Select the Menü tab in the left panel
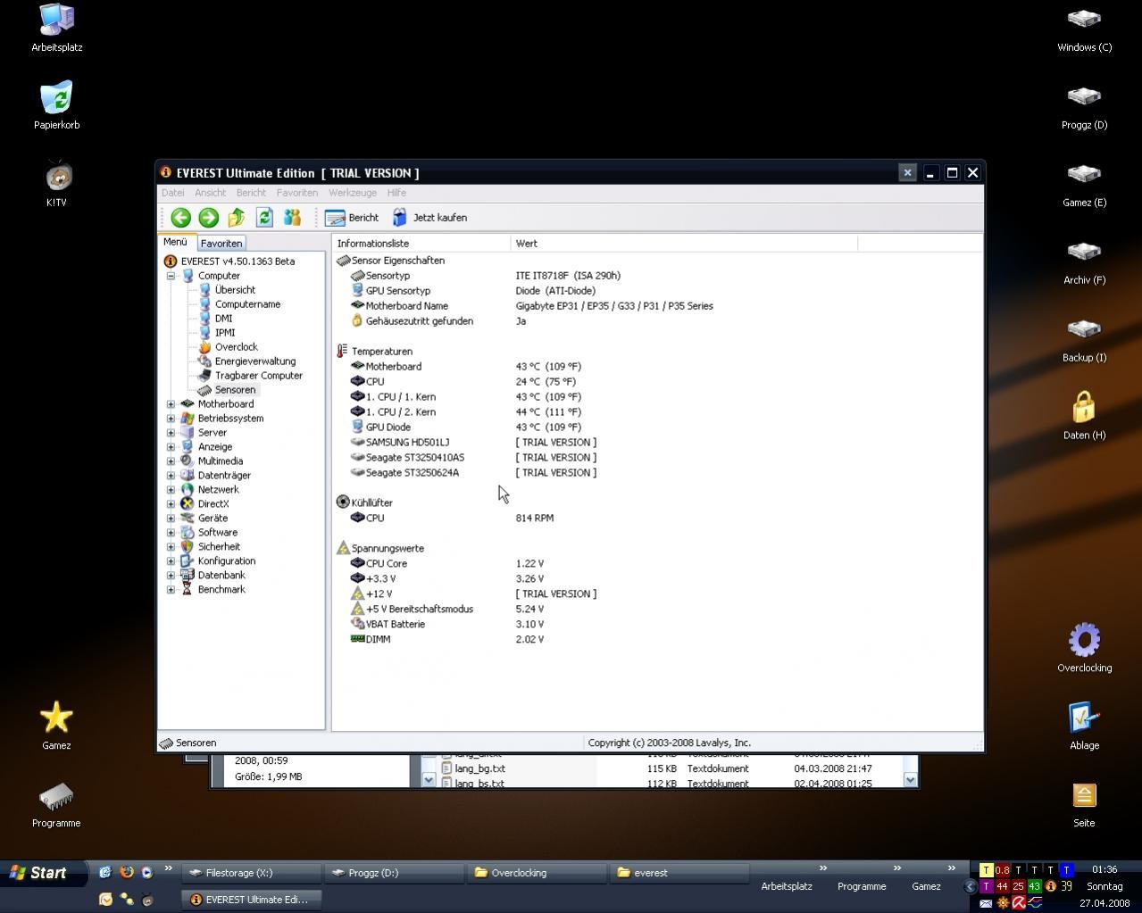 [175, 242]
